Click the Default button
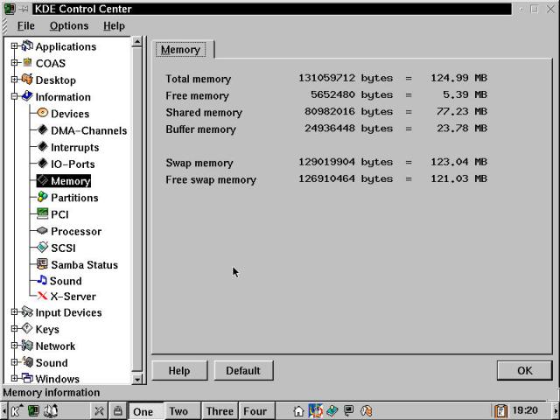This screenshot has width=560, height=420. point(242,370)
